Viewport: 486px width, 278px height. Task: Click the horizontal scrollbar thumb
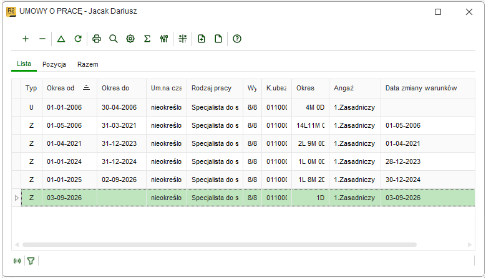220,244
